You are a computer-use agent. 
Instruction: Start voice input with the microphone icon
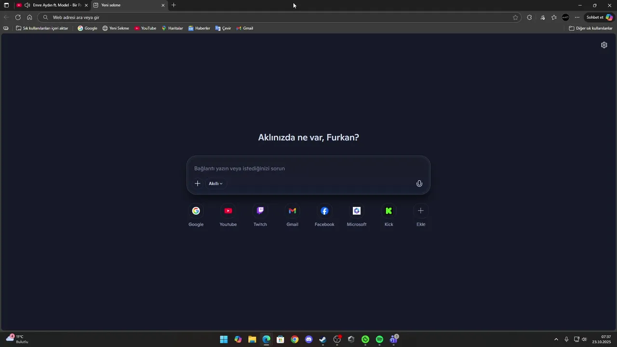pos(419,184)
